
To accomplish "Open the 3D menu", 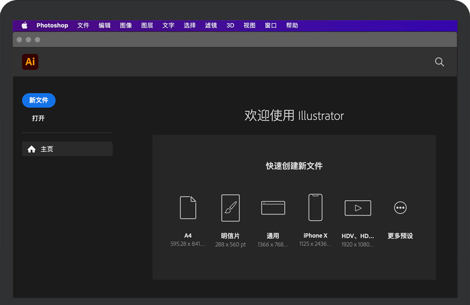I will pos(230,25).
